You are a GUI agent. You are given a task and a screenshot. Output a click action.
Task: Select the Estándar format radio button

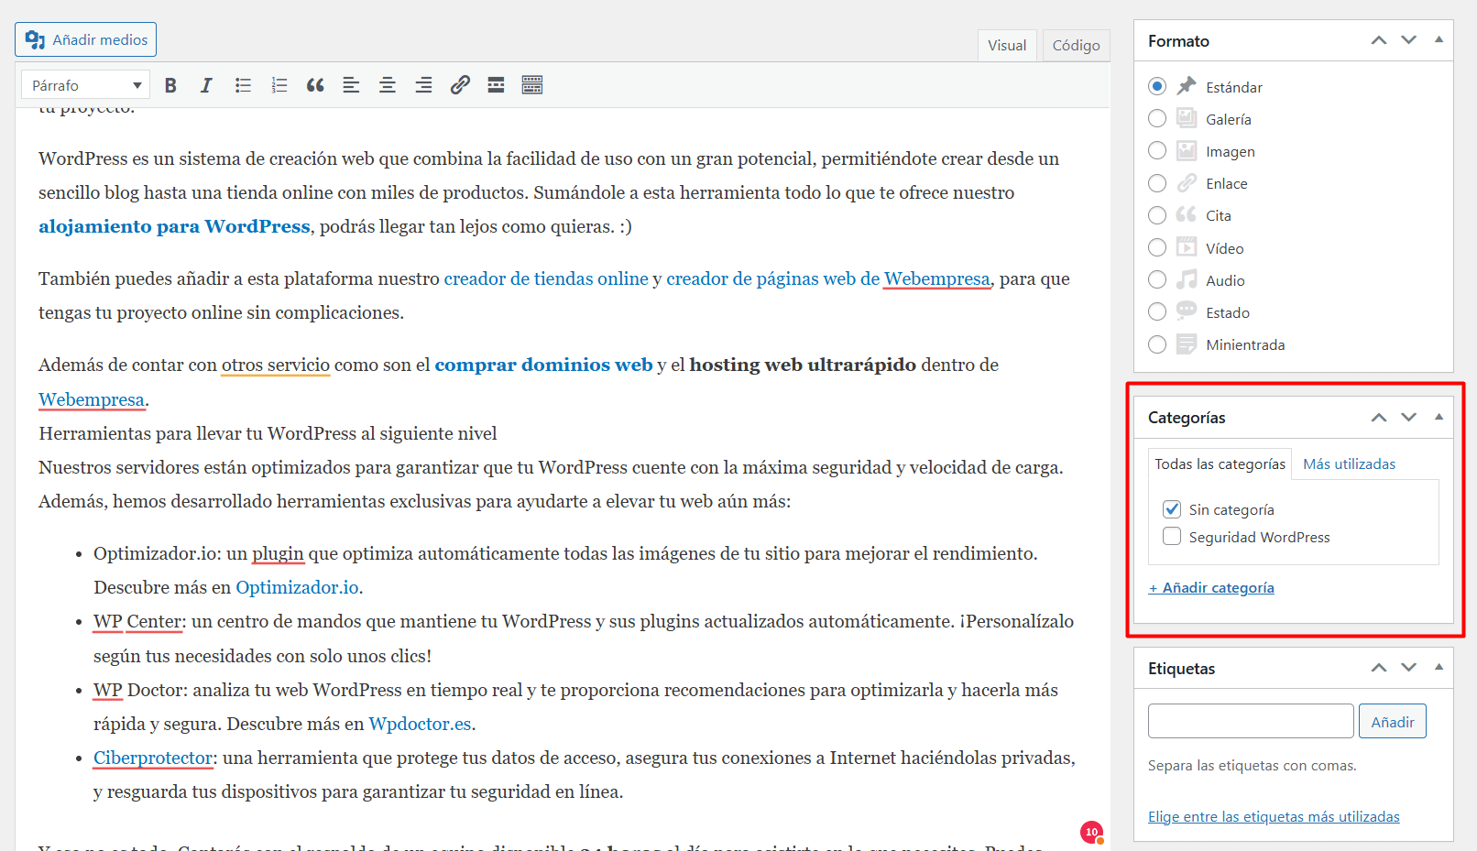click(1157, 86)
